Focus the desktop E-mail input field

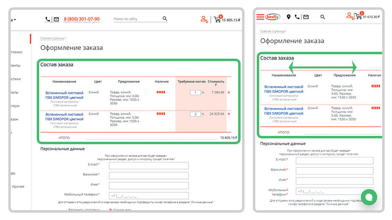pyautogui.click(x=148, y=165)
